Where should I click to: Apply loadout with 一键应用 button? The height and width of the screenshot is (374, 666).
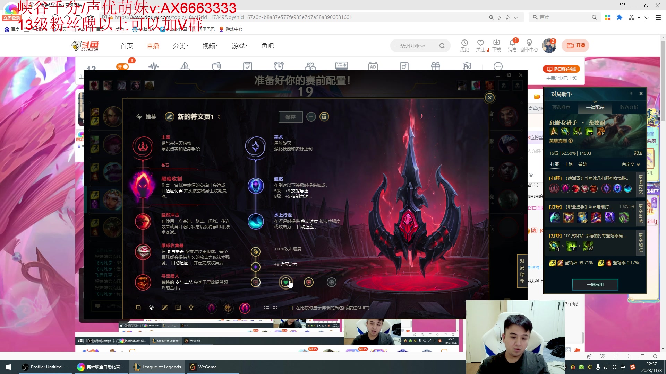click(595, 285)
